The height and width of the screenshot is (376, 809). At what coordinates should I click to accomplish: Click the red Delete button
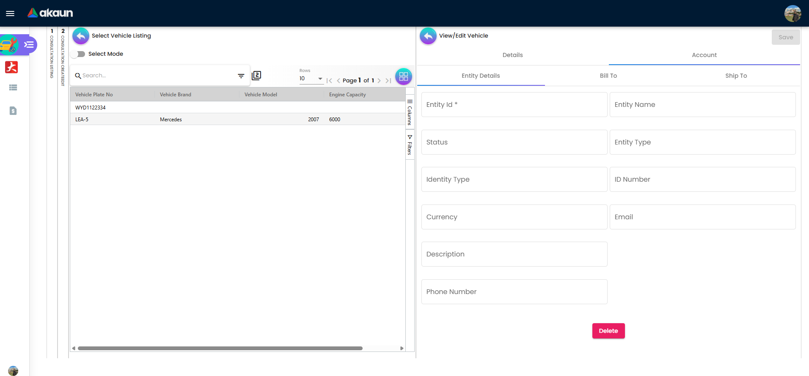[x=608, y=331]
